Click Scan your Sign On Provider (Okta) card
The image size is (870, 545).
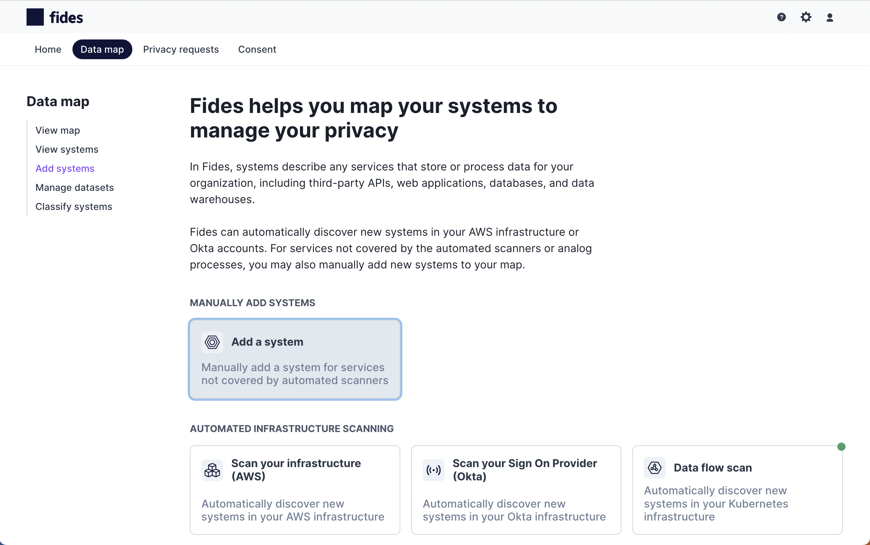516,490
